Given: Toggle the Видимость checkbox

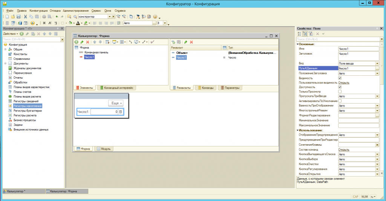Looking at the screenshot, I should coord(340,78).
